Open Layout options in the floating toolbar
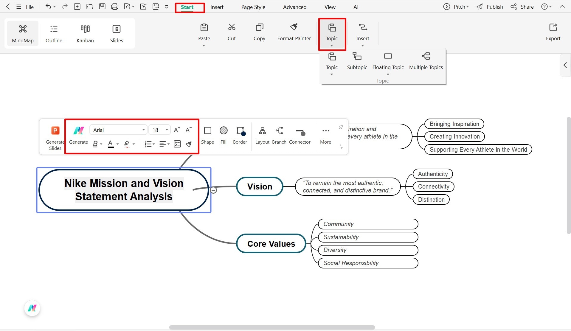Image resolution: width=571 pixels, height=331 pixels. 262,135
